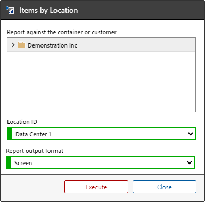Click the Location ID dropdown arrow
Image resolution: width=205 pixels, height=202 pixels.
[x=191, y=134]
